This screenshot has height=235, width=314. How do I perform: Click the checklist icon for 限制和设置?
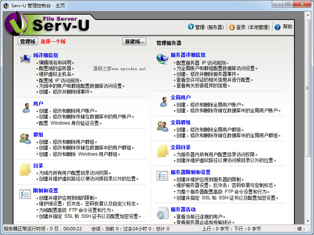coord(25,194)
